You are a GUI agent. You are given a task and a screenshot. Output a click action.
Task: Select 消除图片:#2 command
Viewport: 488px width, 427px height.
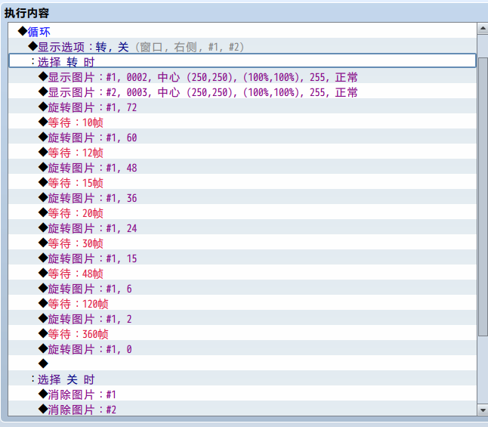pyautogui.click(x=242, y=408)
